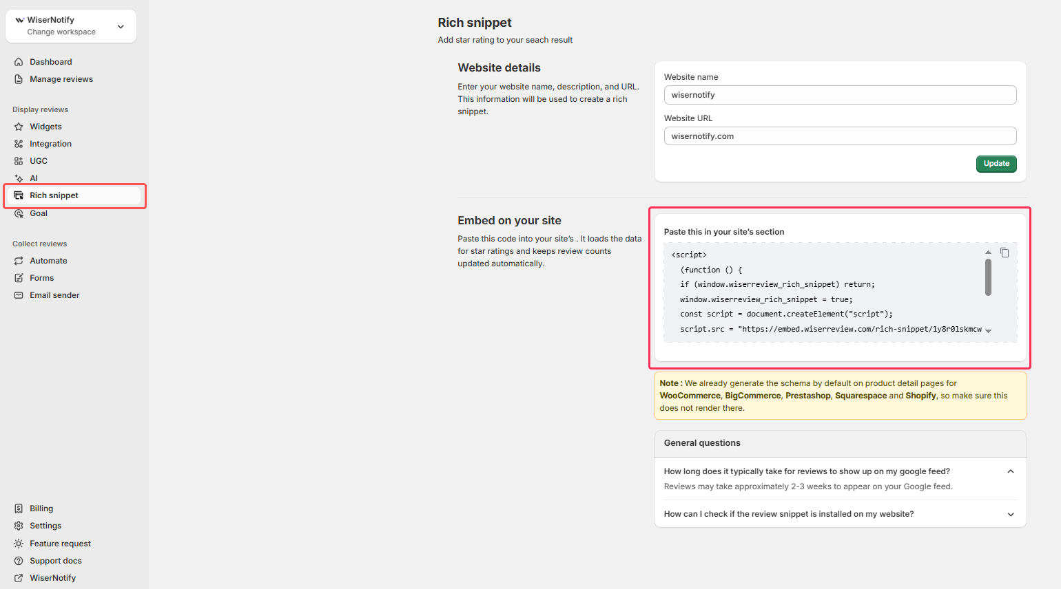Viewport: 1061px width, 589px height.
Task: Open Support docs
Action: pos(55,560)
